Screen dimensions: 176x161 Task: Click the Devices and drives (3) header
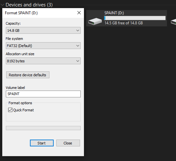(29, 5)
